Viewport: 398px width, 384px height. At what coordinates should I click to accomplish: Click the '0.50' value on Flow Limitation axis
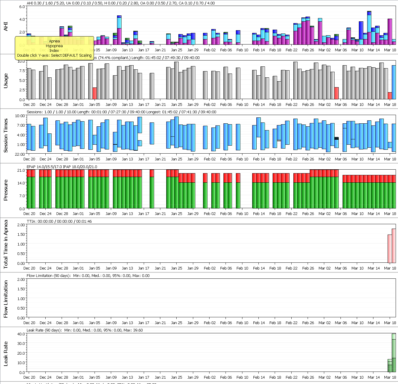point(21,308)
